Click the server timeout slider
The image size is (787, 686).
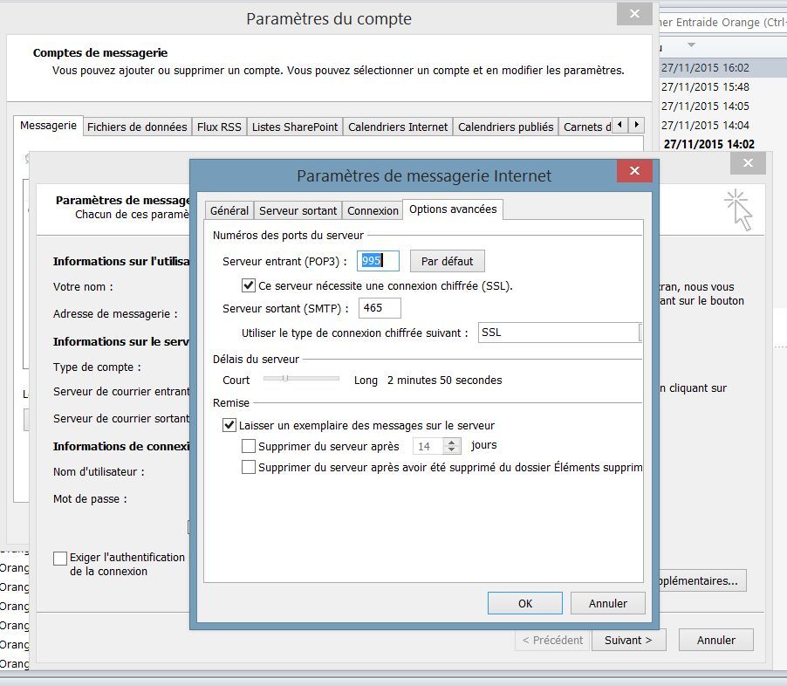click(x=285, y=379)
